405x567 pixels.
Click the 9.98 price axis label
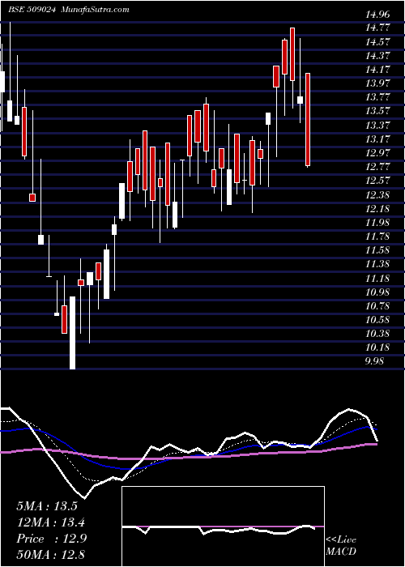point(374,361)
